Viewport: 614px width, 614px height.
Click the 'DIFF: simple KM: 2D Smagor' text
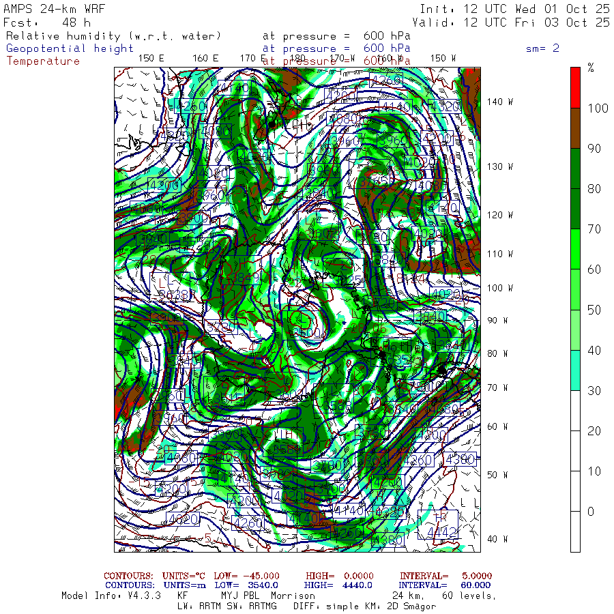pyautogui.click(x=364, y=606)
